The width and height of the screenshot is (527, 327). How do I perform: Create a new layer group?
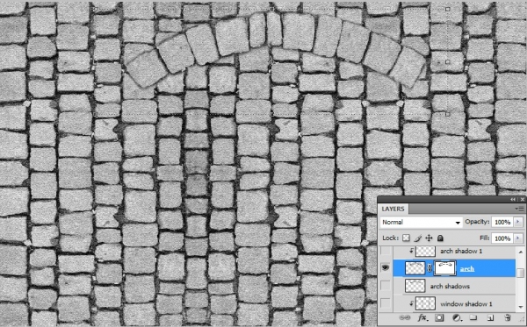(x=473, y=317)
